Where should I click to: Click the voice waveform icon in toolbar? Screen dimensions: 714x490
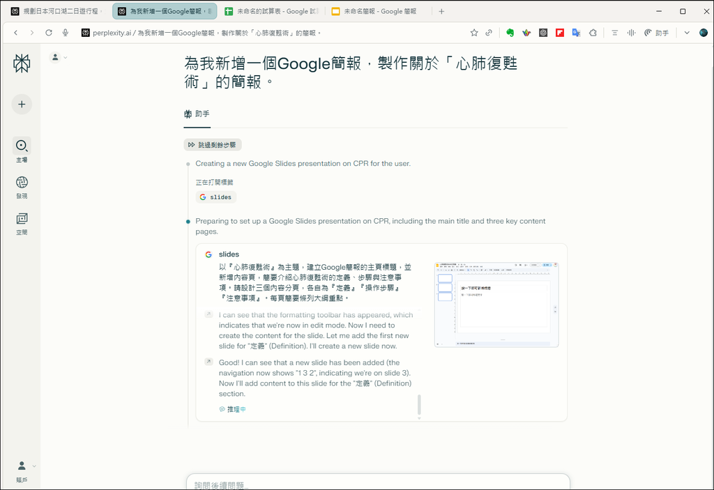tap(631, 33)
